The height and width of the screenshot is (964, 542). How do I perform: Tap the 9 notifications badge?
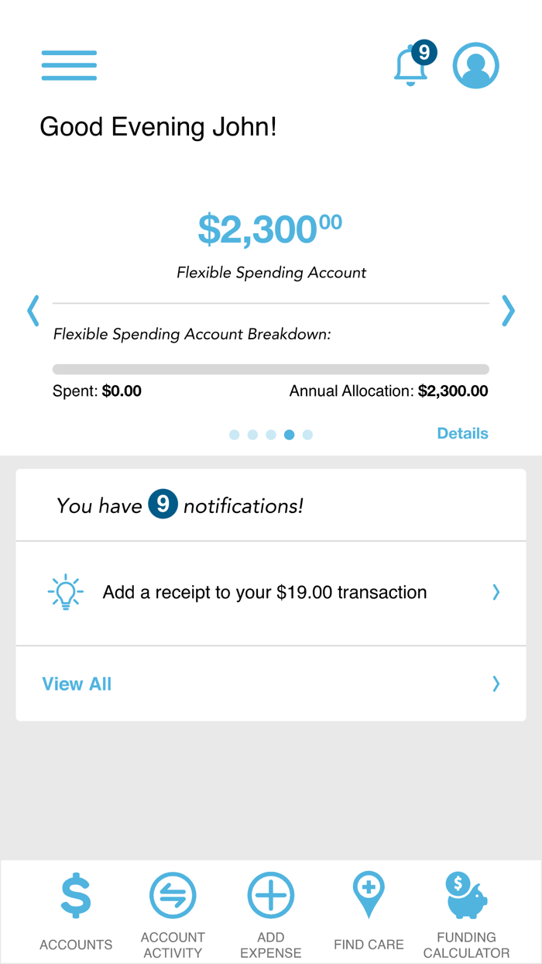point(163,504)
